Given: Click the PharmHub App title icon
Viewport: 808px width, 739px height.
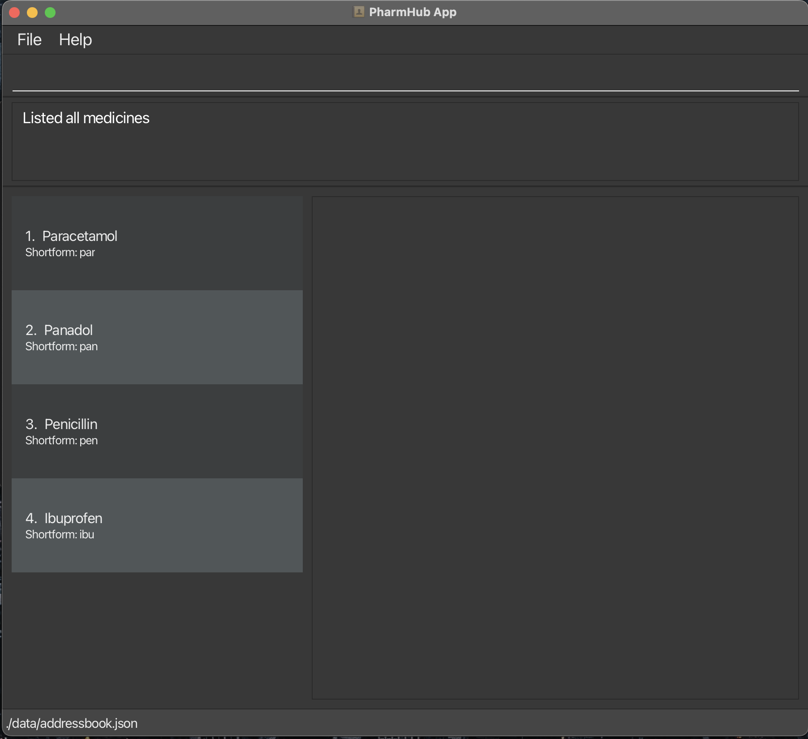Looking at the screenshot, I should point(359,12).
